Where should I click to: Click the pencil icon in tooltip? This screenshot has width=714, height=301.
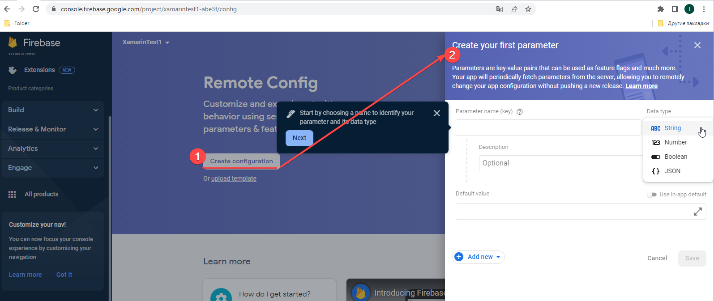coord(291,114)
